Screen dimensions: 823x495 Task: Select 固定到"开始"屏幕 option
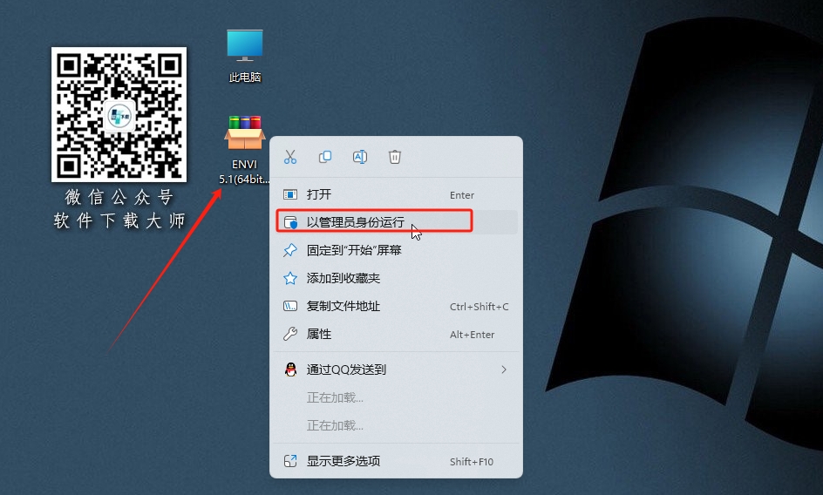pyautogui.click(x=397, y=250)
